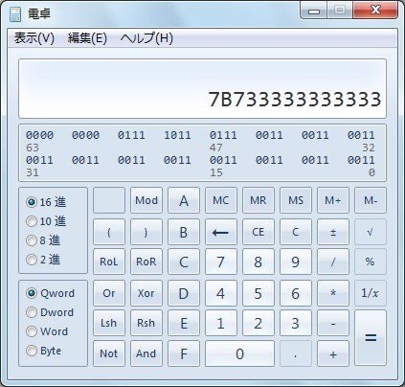Click the number 0 key
The image size is (405, 387).
(x=239, y=353)
